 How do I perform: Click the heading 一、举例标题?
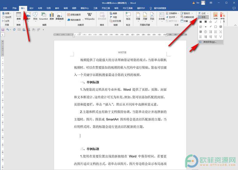coord(90,82)
